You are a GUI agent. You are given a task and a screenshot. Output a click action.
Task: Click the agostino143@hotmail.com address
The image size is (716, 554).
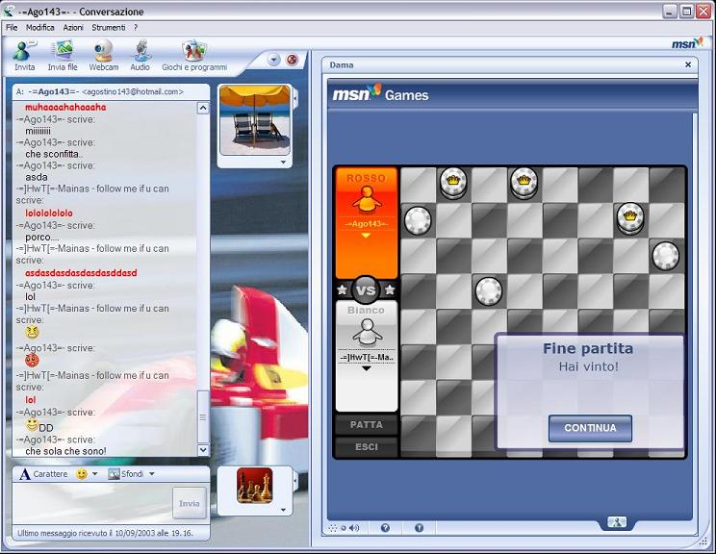(x=133, y=91)
